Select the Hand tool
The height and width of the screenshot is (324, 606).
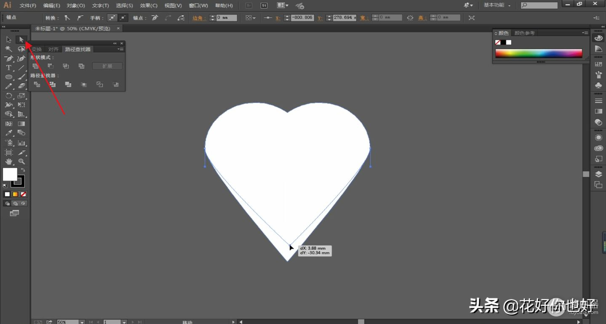tap(8, 161)
